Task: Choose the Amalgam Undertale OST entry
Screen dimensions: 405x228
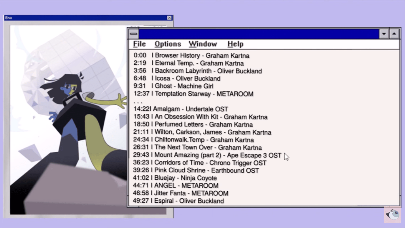Action: [x=181, y=109]
